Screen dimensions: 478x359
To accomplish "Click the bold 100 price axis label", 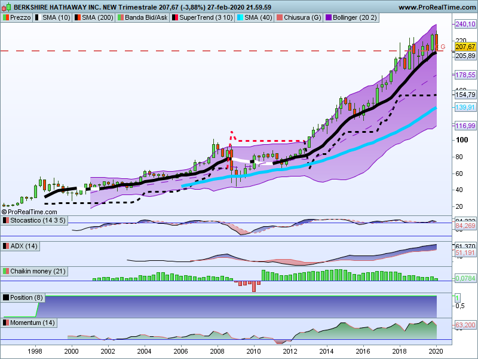I will [x=462, y=140].
